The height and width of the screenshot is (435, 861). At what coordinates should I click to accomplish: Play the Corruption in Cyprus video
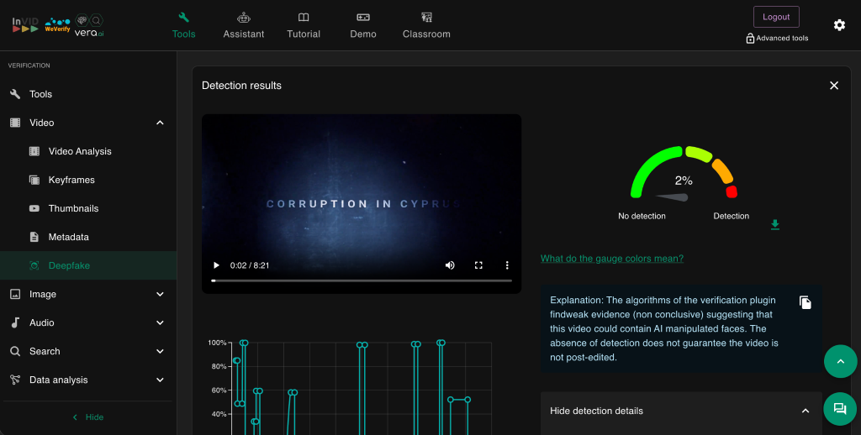216,265
